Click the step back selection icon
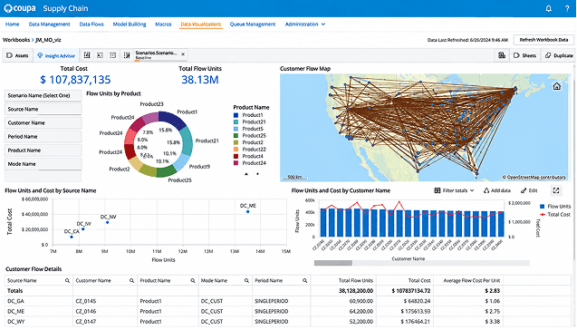577x330 pixels. click(x=100, y=55)
